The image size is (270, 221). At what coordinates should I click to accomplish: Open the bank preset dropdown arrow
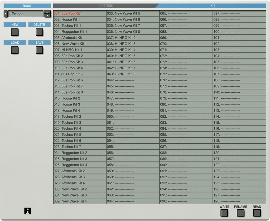pyautogui.click(x=6, y=14)
